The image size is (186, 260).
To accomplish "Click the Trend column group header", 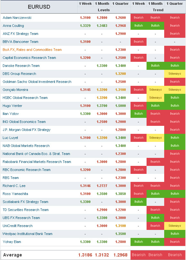I will (158, 10).
